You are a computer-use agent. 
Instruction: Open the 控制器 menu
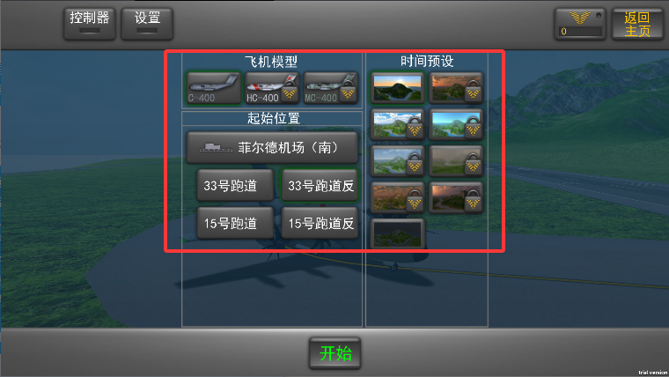(x=90, y=24)
